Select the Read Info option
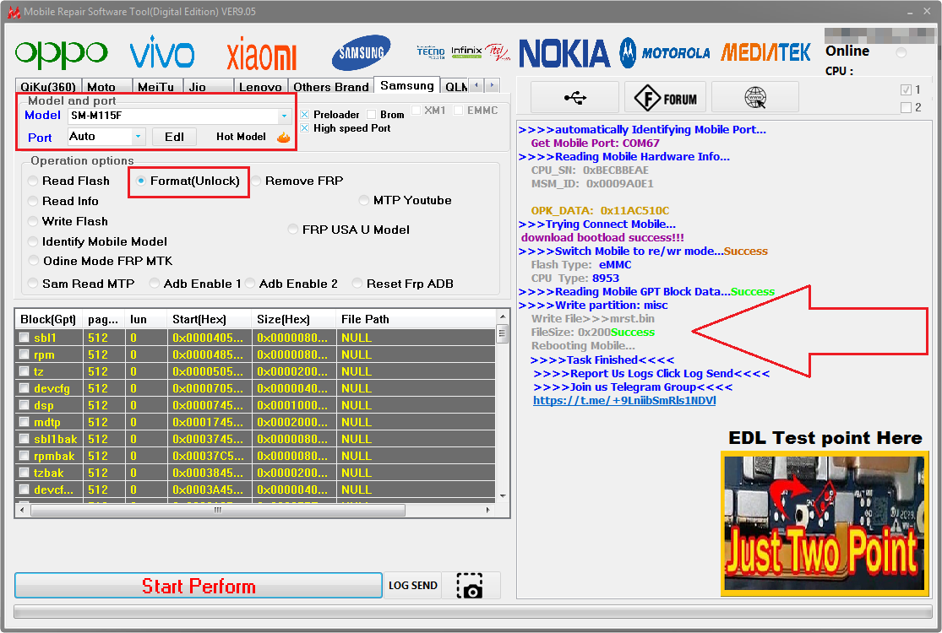The image size is (942, 633). [63, 201]
